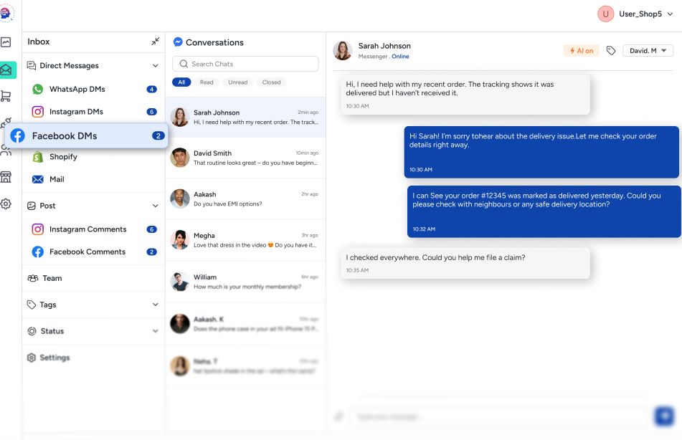Open the David. M assignee dropdown

(648, 50)
